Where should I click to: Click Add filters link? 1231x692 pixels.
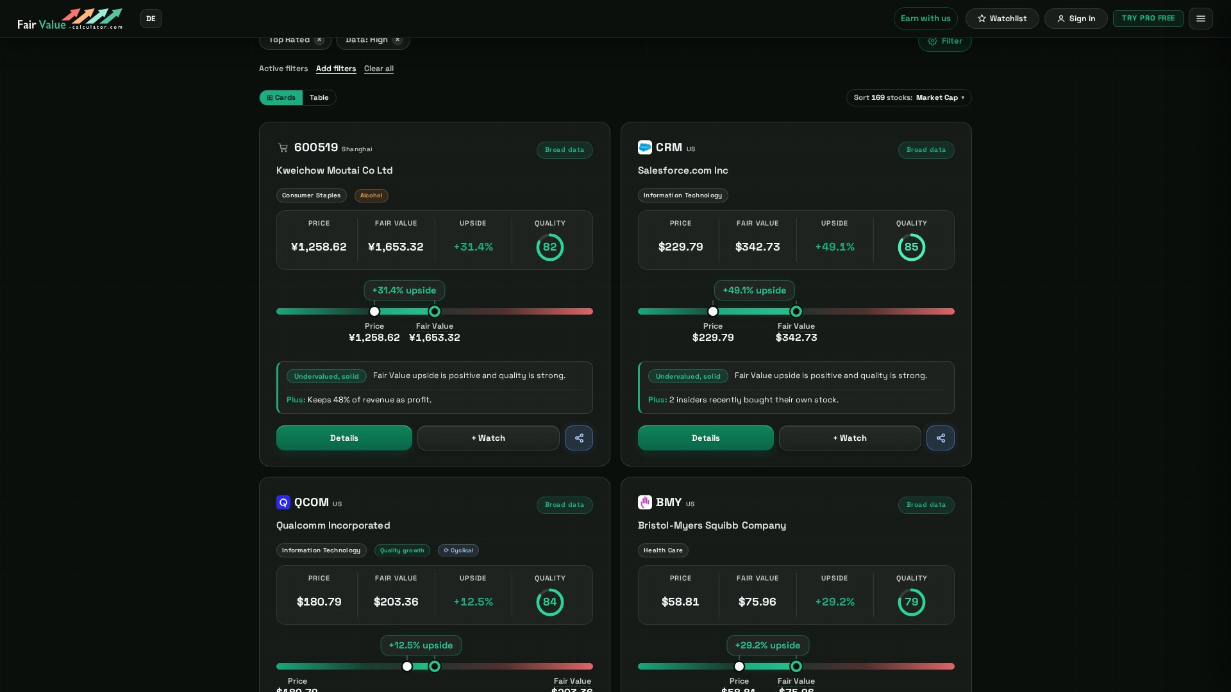click(336, 69)
